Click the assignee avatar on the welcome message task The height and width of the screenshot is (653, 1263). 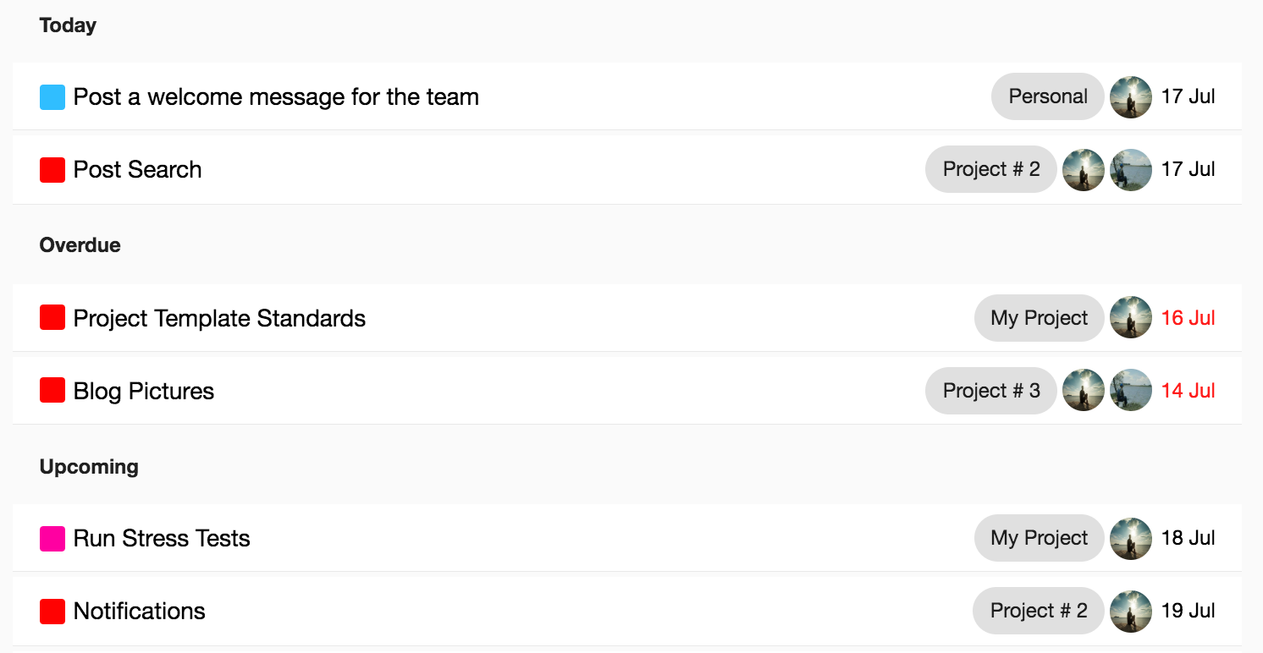(1130, 97)
